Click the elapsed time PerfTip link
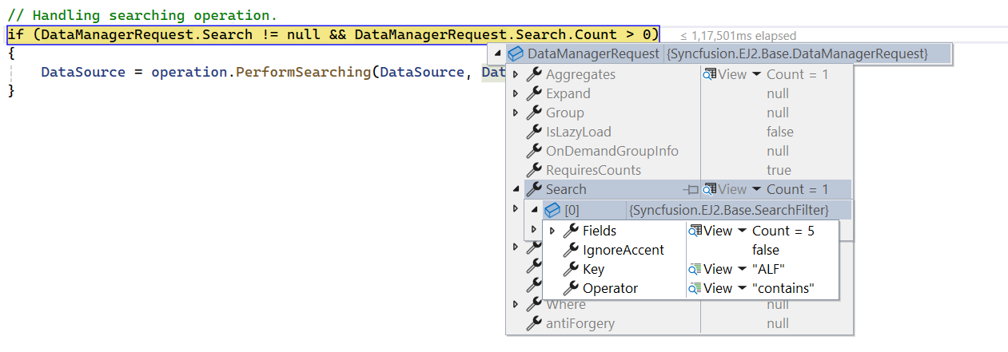1008x352 pixels. (x=738, y=35)
